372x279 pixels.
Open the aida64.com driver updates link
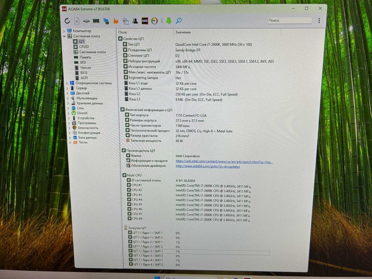click(x=208, y=167)
